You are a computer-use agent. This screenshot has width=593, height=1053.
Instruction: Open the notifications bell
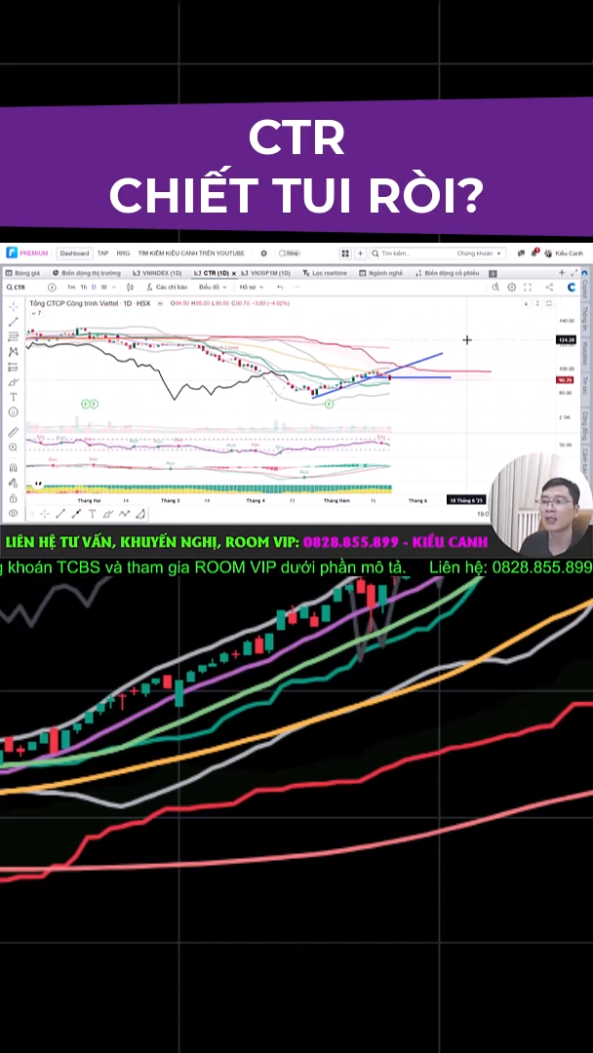coord(535,253)
